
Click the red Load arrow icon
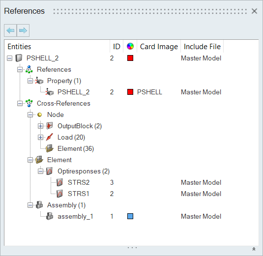pyautogui.click(x=50, y=137)
